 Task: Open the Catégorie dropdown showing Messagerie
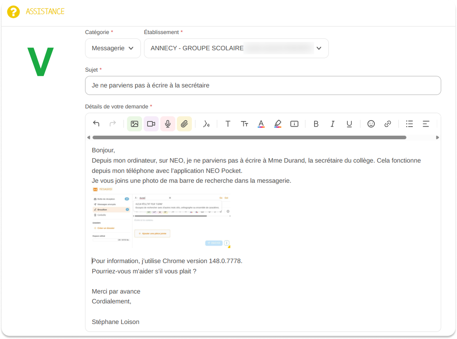pyautogui.click(x=113, y=48)
